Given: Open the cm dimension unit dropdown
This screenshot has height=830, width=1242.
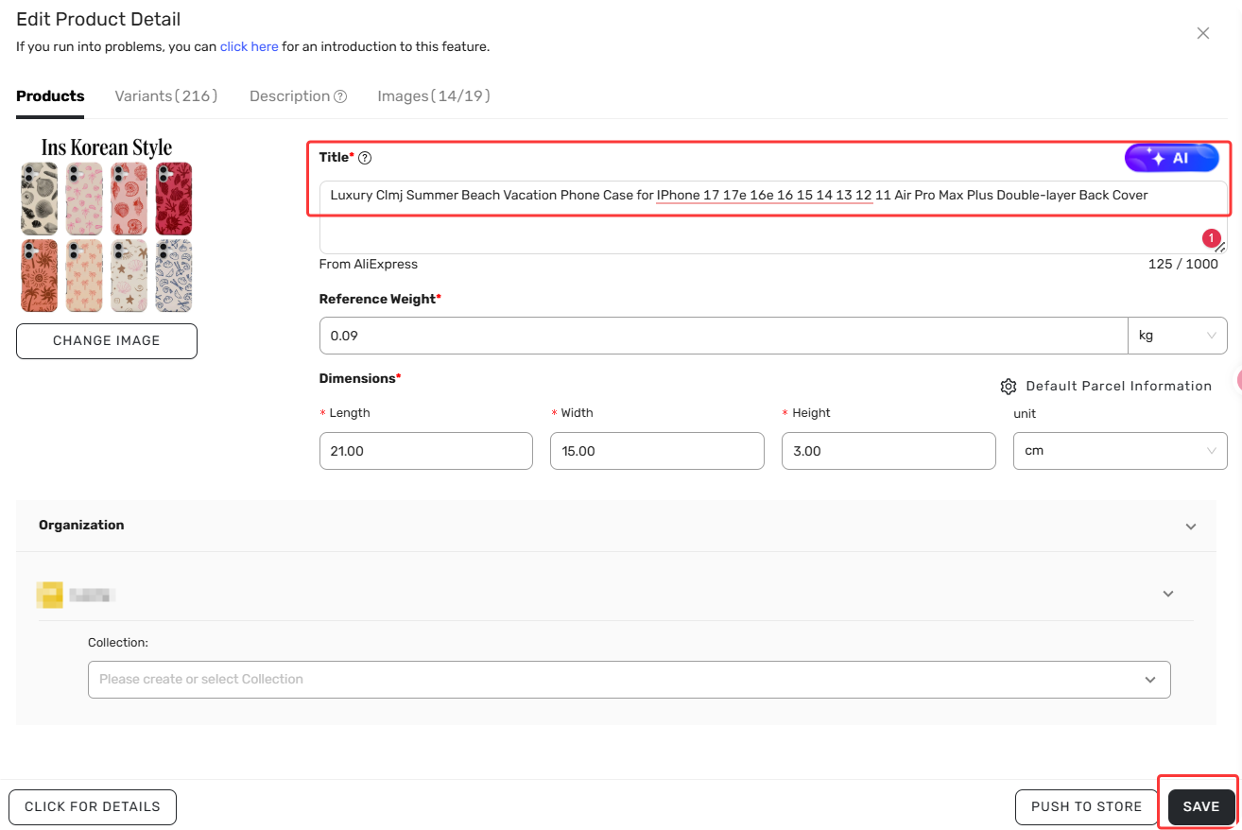Looking at the screenshot, I should coord(1120,451).
